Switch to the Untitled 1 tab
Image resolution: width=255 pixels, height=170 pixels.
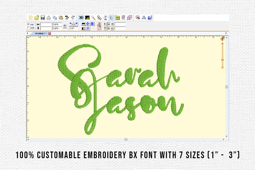click(41, 33)
